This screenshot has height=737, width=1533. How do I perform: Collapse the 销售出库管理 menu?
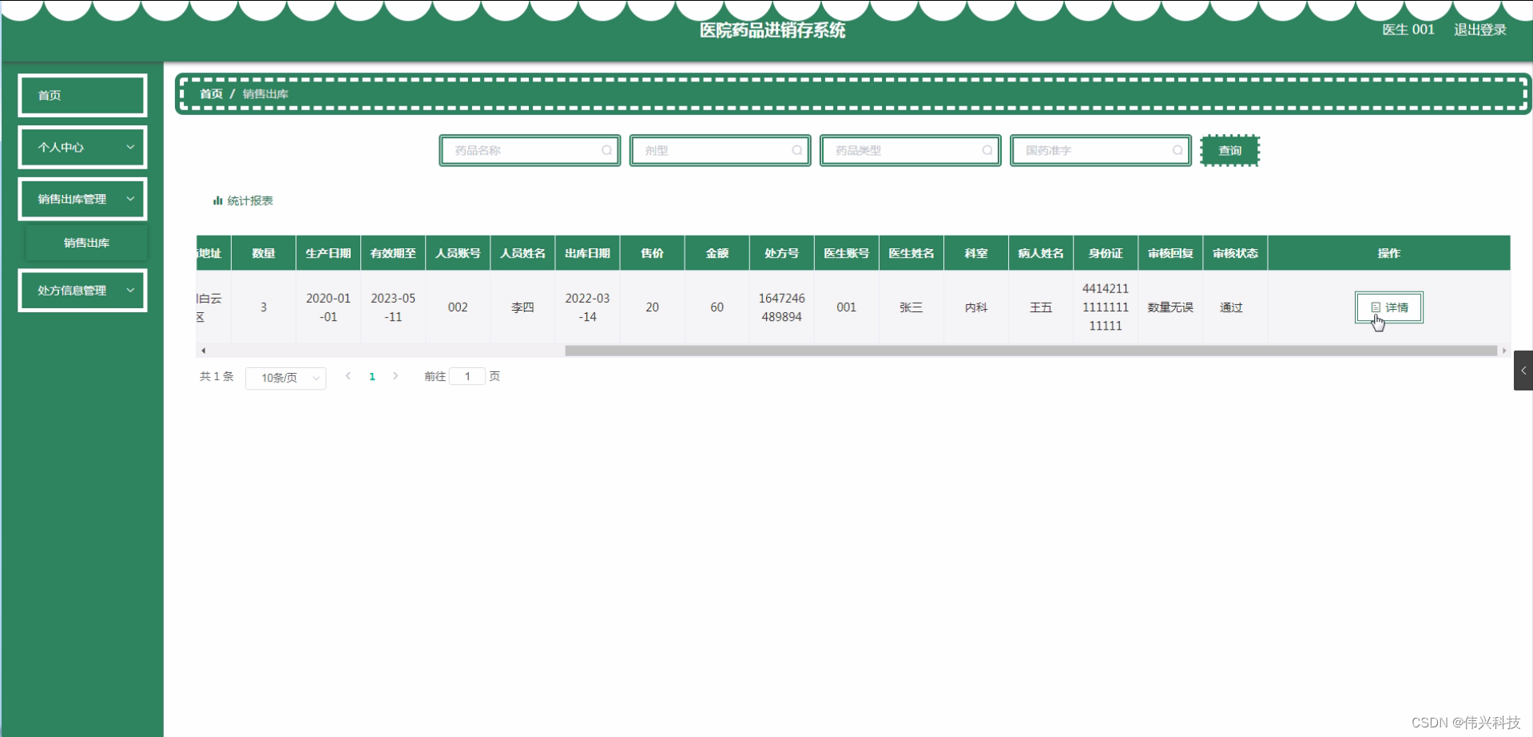pyautogui.click(x=82, y=199)
